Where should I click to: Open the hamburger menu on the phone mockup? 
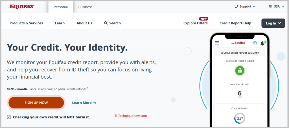[x=217, y=43]
